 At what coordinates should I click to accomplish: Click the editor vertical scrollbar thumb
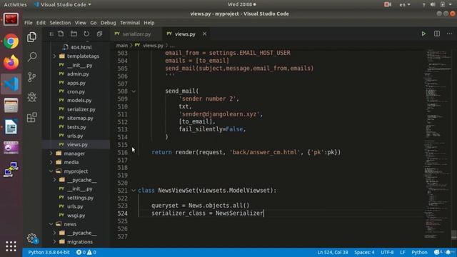[454, 235]
